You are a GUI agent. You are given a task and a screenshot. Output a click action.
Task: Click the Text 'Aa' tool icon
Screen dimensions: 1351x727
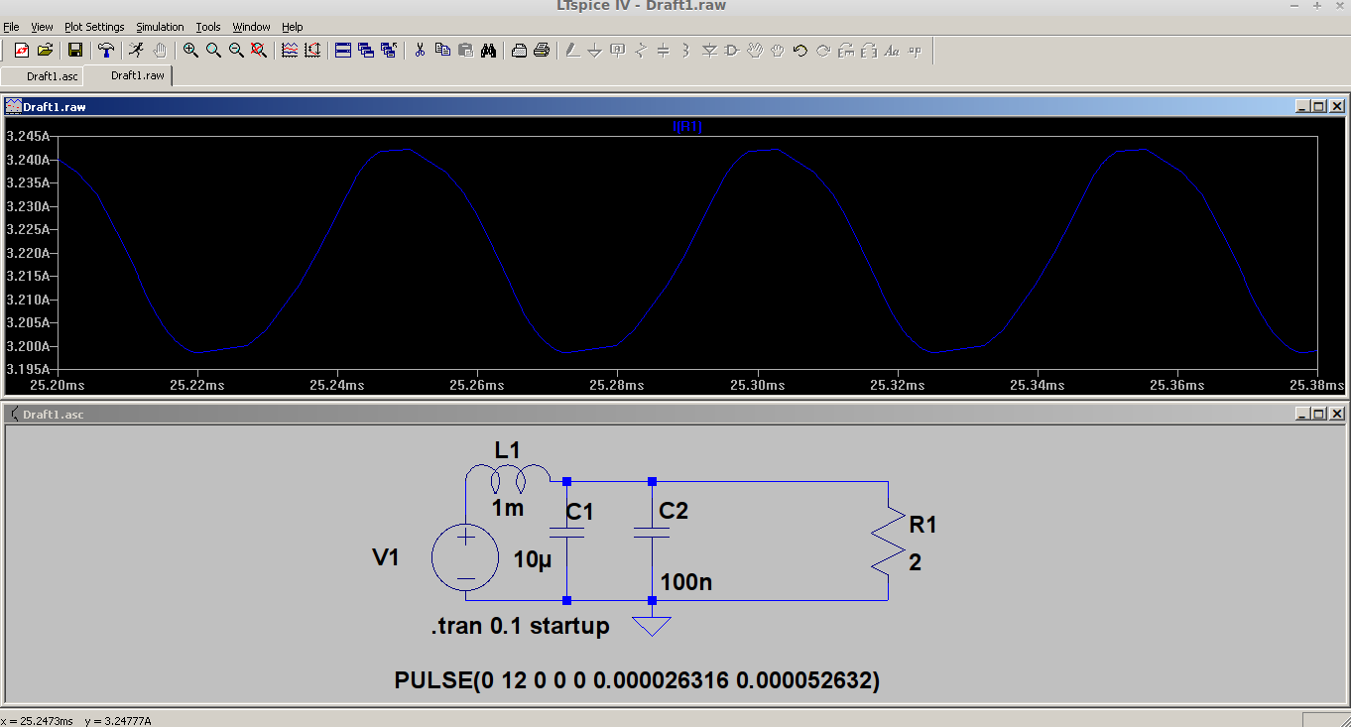coord(892,51)
